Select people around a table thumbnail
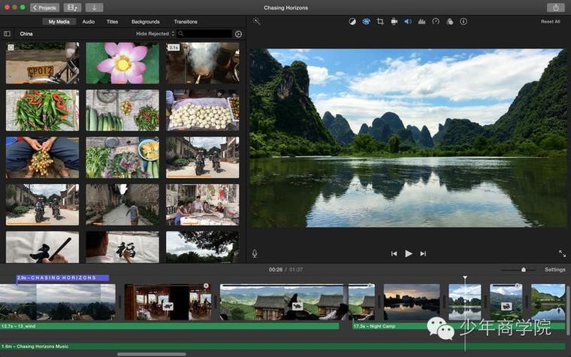Screen dimensions: 571x357 click(x=202, y=204)
